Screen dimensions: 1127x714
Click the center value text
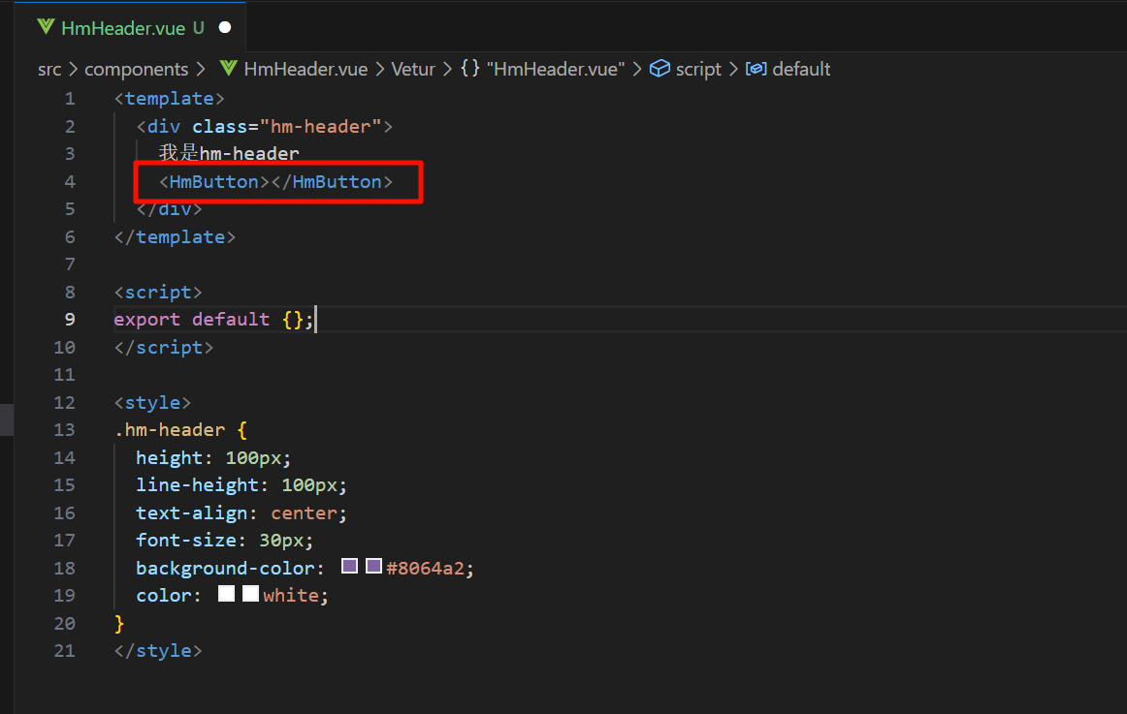304,513
